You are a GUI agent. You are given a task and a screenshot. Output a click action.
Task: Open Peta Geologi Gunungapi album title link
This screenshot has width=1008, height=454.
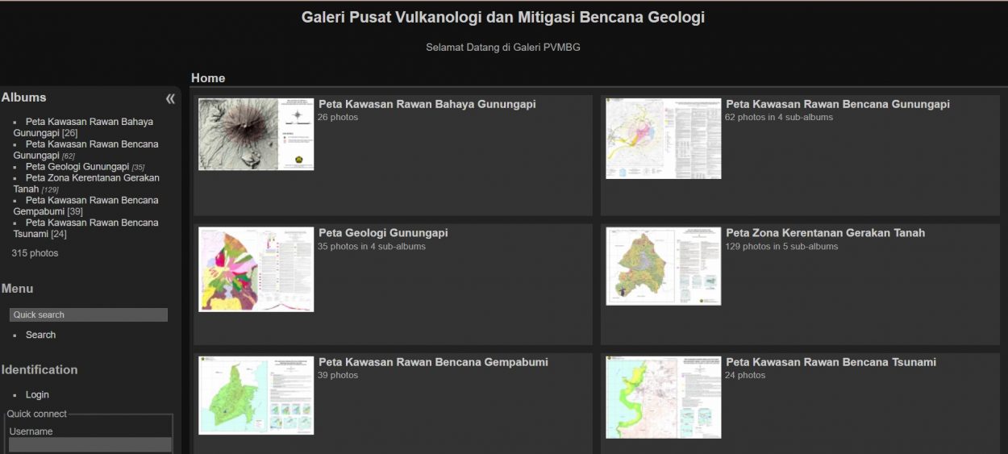click(383, 233)
